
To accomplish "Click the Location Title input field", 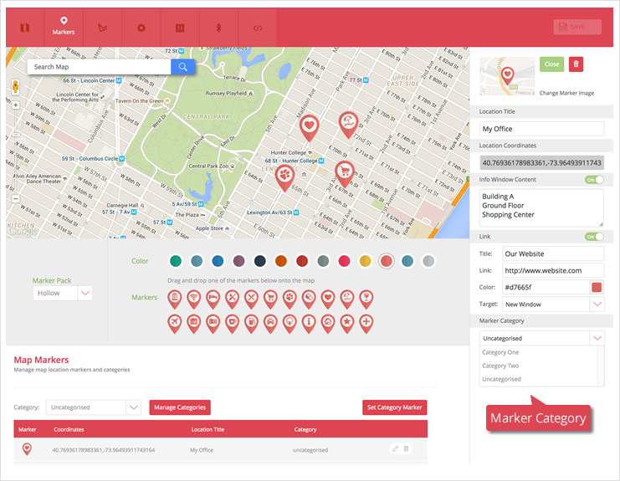I will pos(541,129).
